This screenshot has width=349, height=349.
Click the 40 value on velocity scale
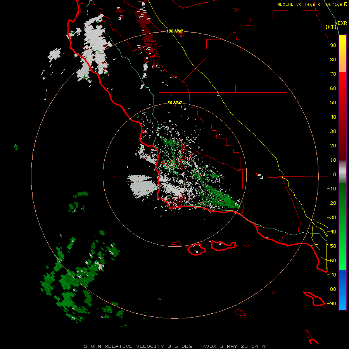(x=333, y=117)
